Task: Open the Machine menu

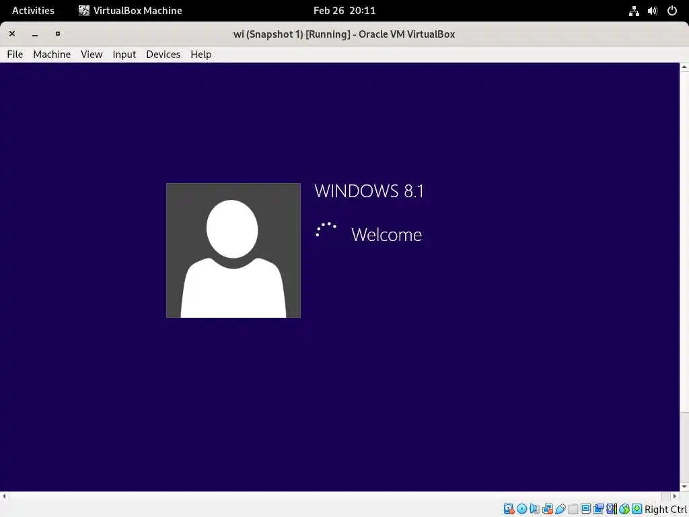Action: click(x=52, y=54)
